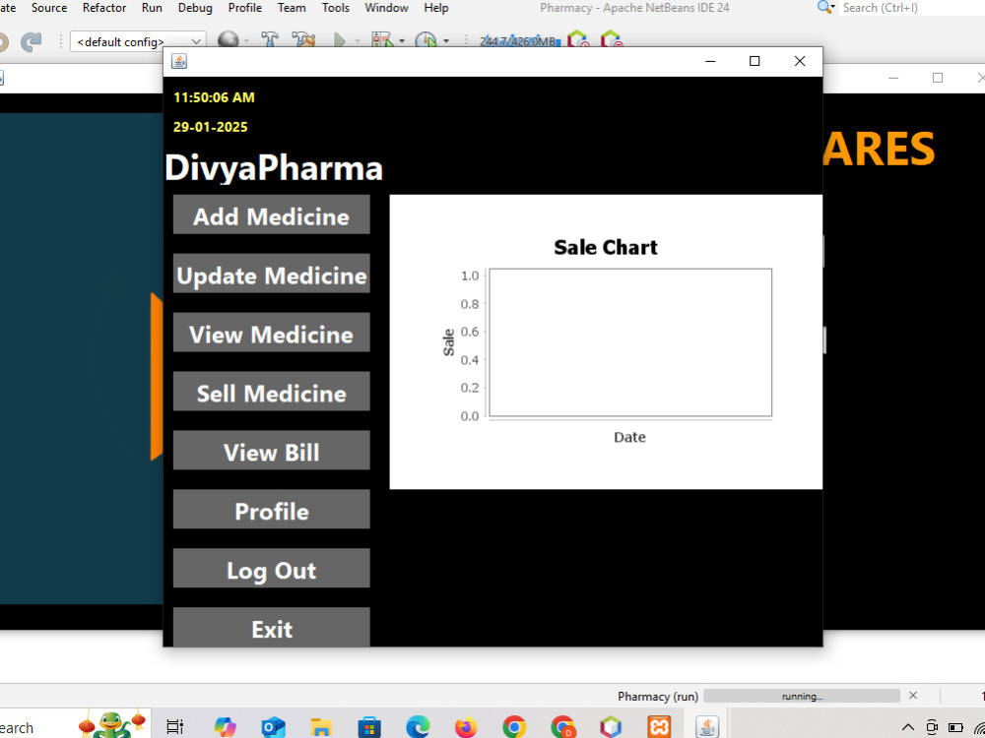
Task: Open the Profile menu in menu bar
Action: tap(245, 8)
